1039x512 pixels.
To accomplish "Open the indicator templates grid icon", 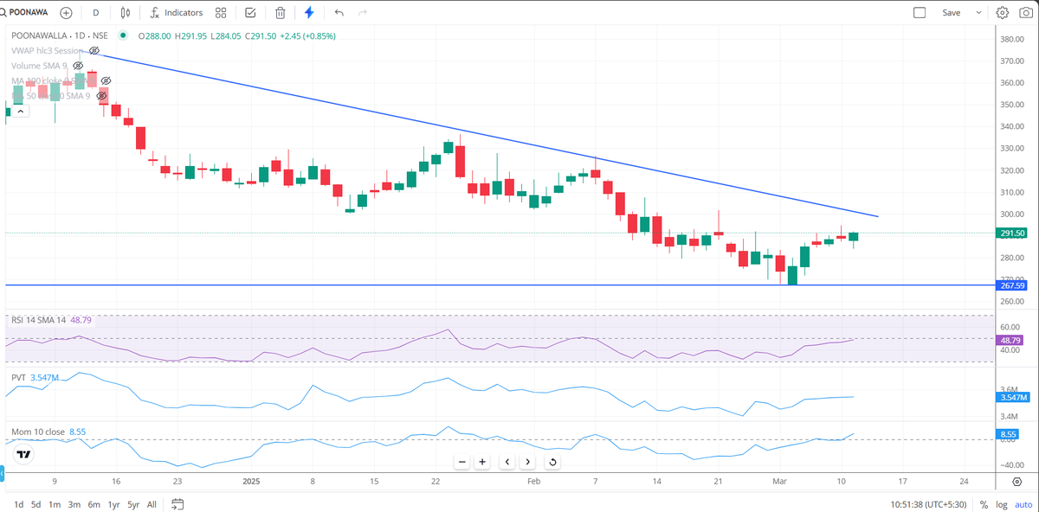I will [221, 13].
